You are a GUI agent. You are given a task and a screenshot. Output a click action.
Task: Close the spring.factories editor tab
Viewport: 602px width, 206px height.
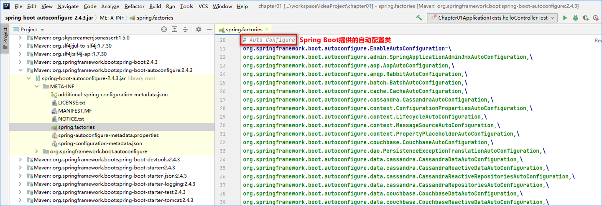click(x=267, y=30)
